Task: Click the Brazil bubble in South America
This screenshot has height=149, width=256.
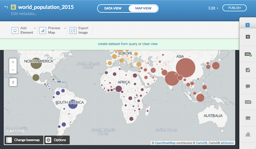Action: click(x=73, y=104)
